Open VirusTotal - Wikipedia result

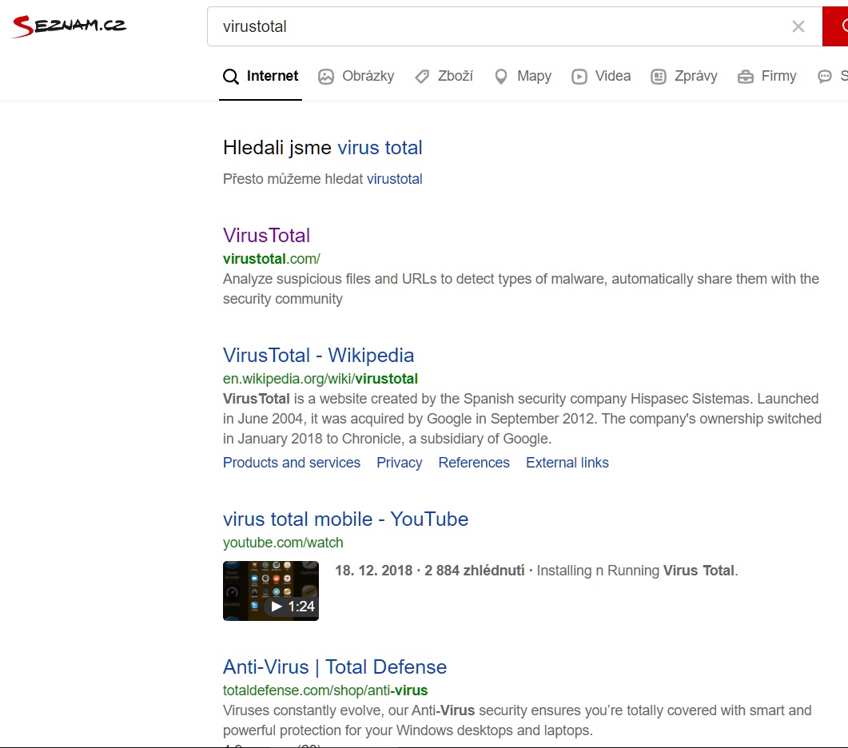319,356
